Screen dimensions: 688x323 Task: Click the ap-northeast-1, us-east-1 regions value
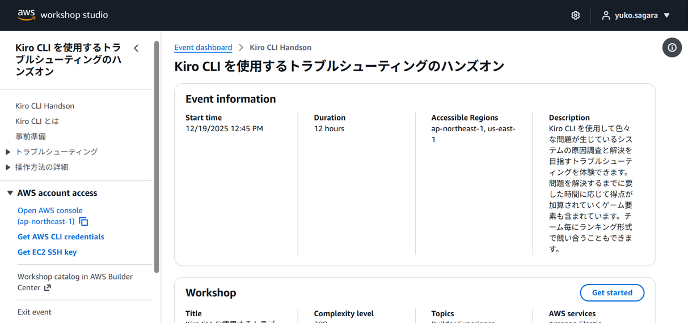473,133
